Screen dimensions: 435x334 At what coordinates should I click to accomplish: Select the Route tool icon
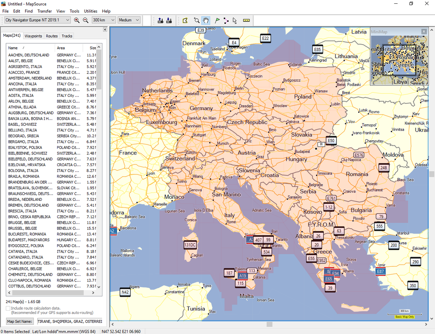226,20
